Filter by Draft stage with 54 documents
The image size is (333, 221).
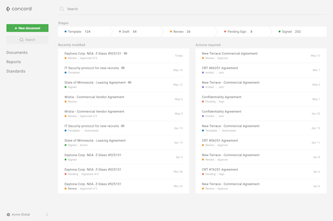pos(136,32)
